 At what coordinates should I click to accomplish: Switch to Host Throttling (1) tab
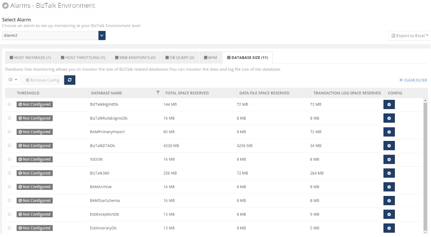(83, 58)
